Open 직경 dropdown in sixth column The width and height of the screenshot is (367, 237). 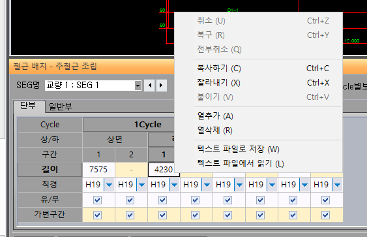click(x=272, y=185)
